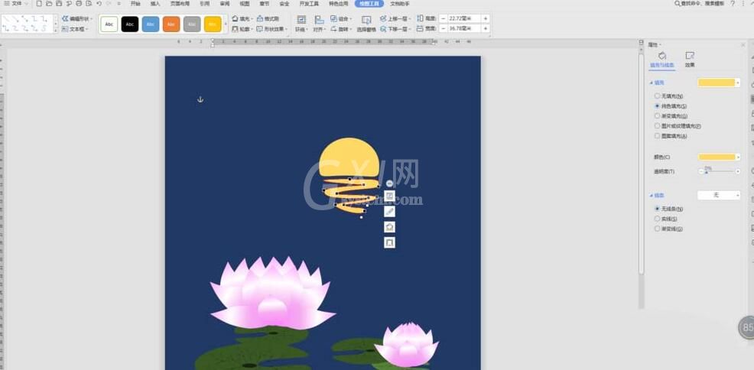
Task: Click the 对齐 (Align) icon
Action: pos(319,20)
